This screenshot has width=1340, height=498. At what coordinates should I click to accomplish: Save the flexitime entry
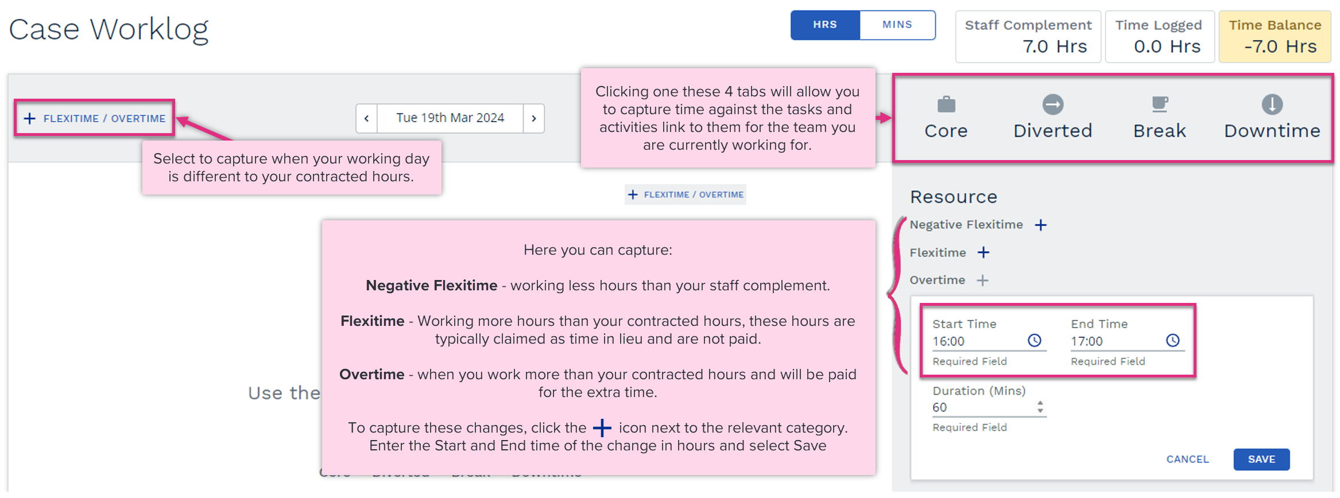pos(1261,459)
